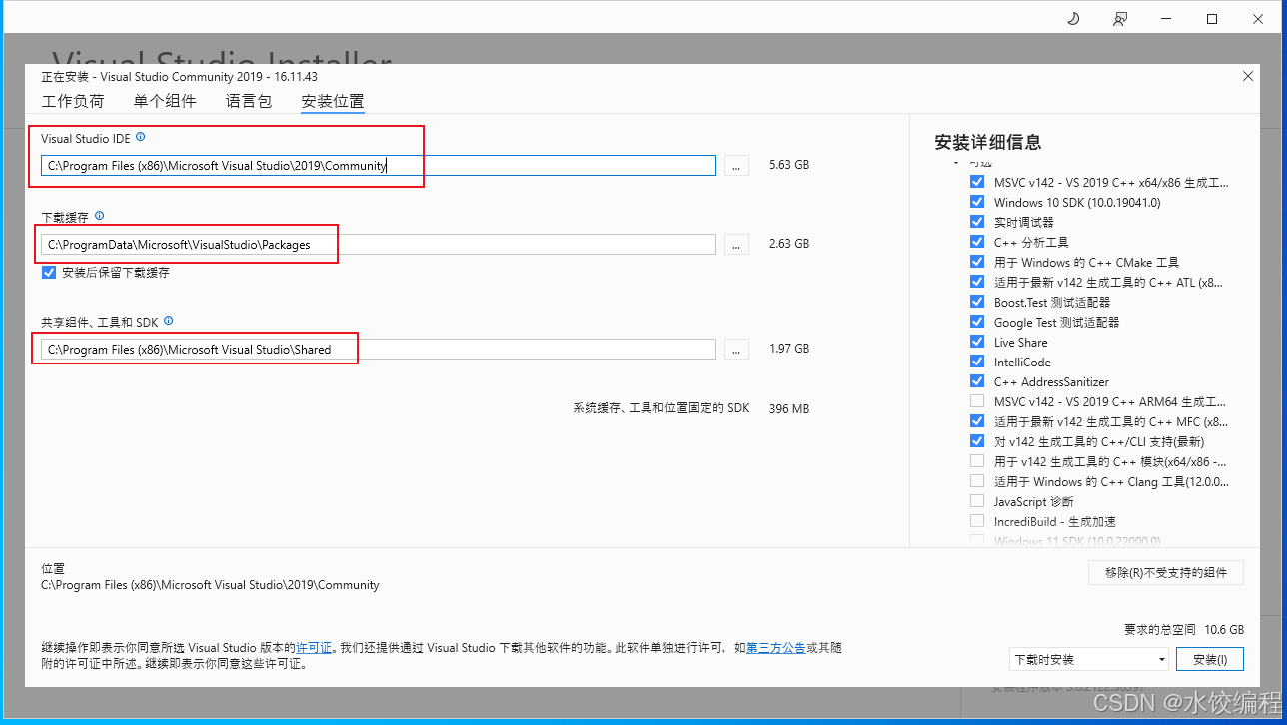
Task: Click the shared components path field
Action: coord(379,349)
